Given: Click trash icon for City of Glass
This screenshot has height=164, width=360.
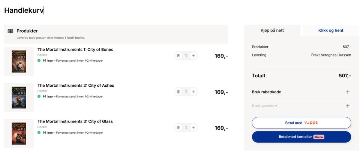Looking at the screenshot, I should point(178,128).
